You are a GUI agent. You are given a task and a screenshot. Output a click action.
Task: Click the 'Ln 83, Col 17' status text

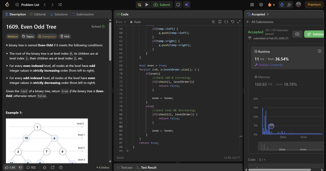click(x=232, y=157)
